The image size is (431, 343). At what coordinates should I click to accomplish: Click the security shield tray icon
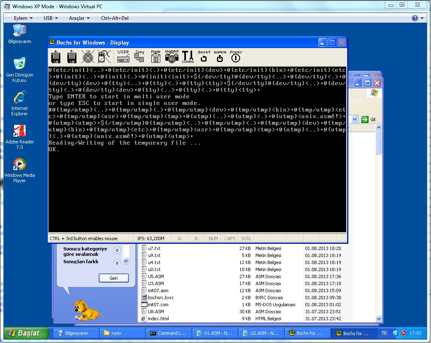click(403, 333)
